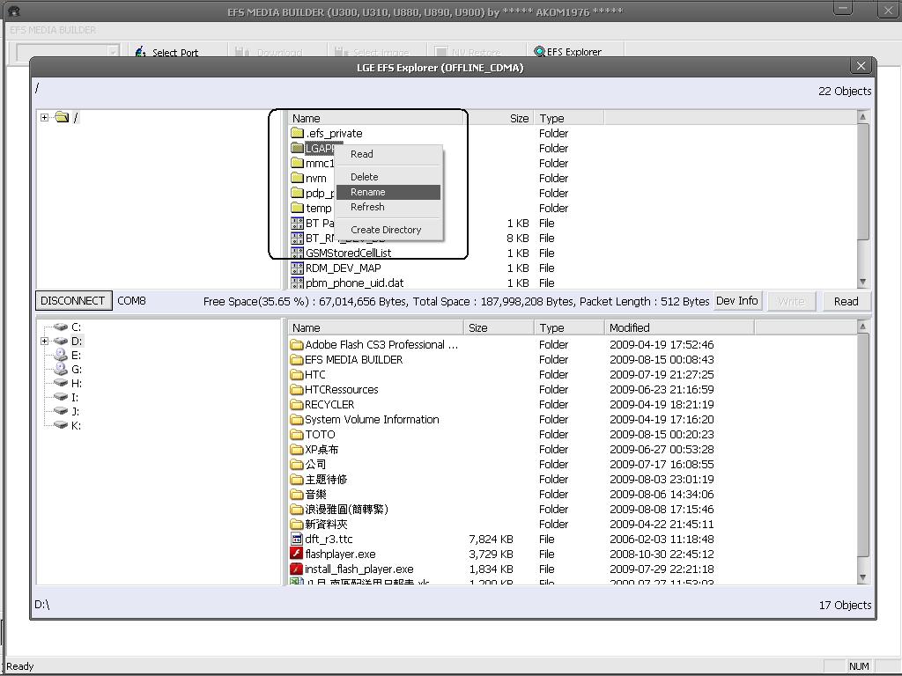Select the K: drive icon
This screenshot has height=676, width=902.
[x=61, y=425]
